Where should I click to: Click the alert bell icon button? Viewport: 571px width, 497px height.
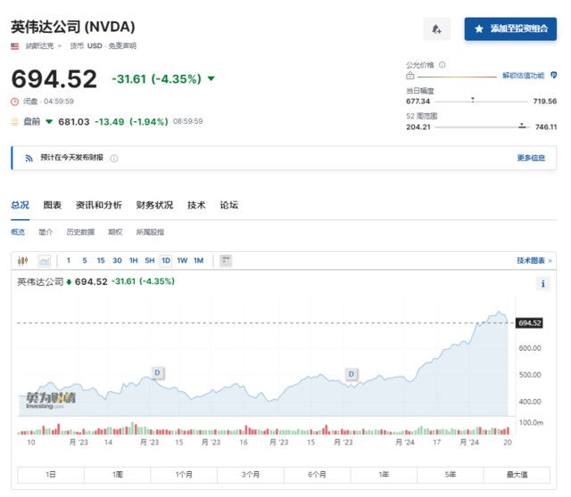click(436, 29)
